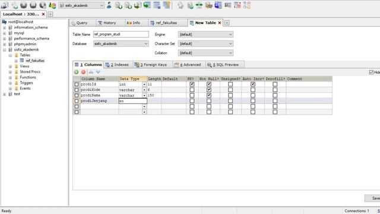Click the ref_fakultas table icon in tree
Image resolution: width=380 pixels, height=214 pixels.
[22, 61]
